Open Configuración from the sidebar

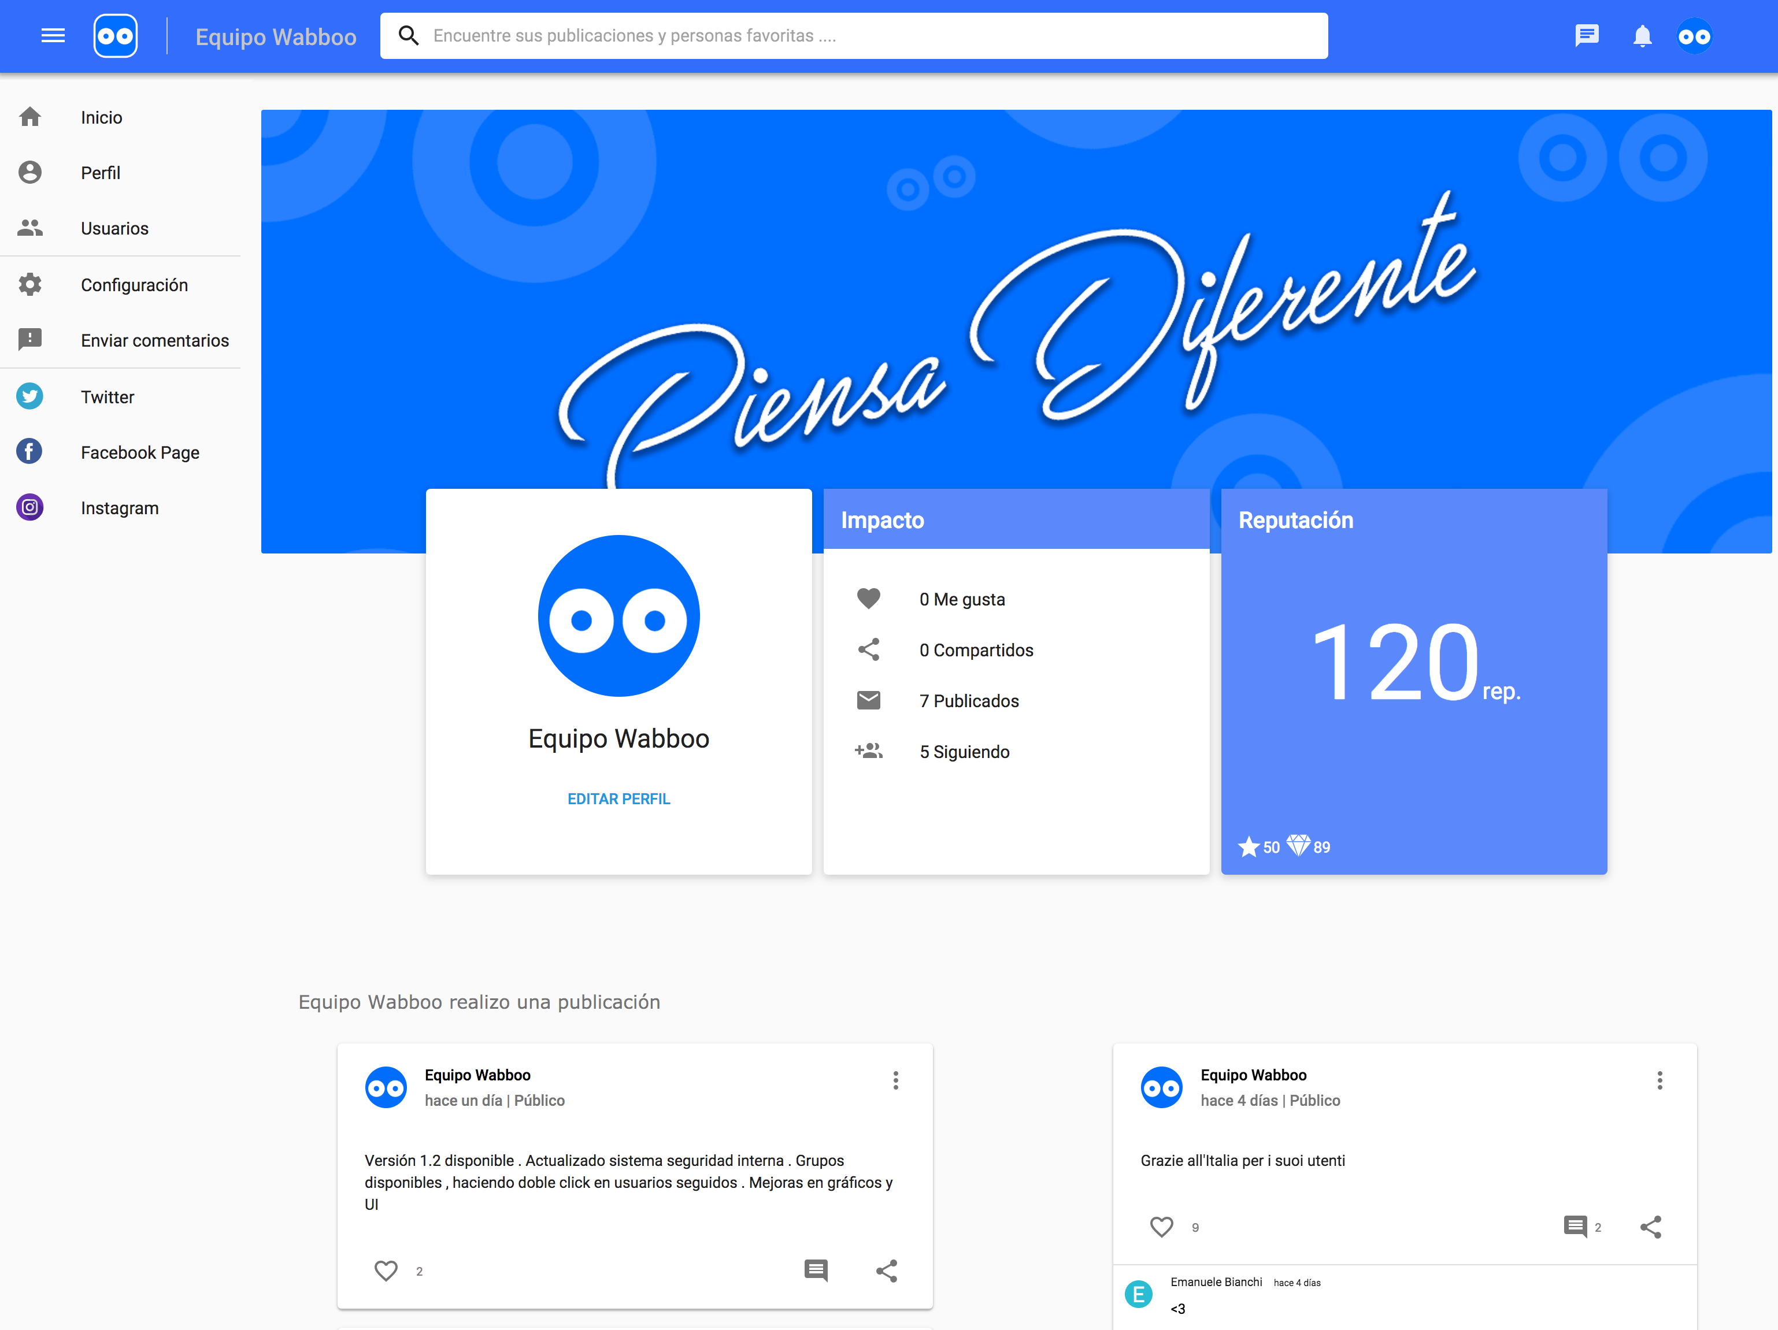point(134,285)
